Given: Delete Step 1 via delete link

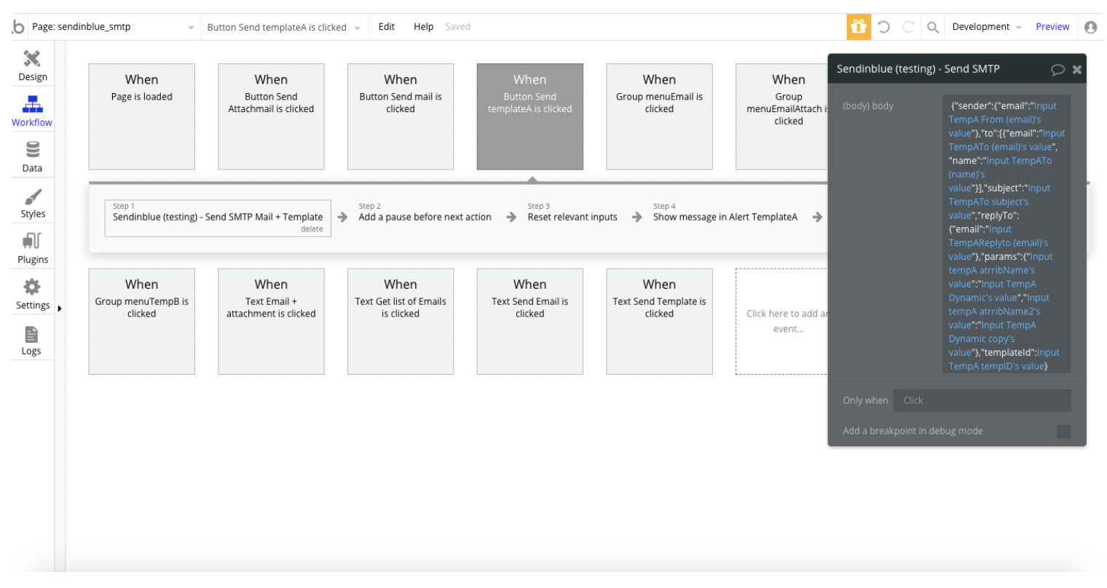Looking at the screenshot, I should pyautogui.click(x=312, y=229).
